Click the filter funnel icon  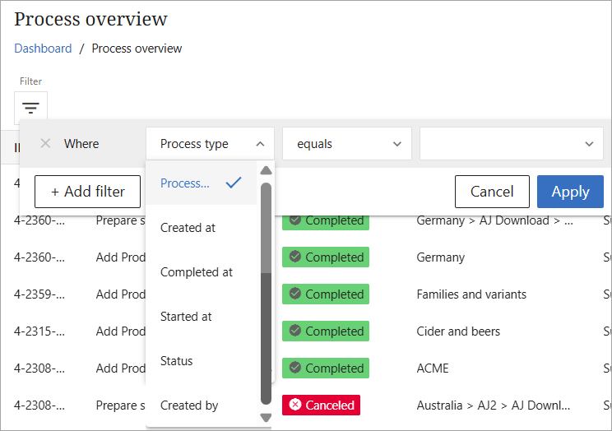(x=30, y=109)
